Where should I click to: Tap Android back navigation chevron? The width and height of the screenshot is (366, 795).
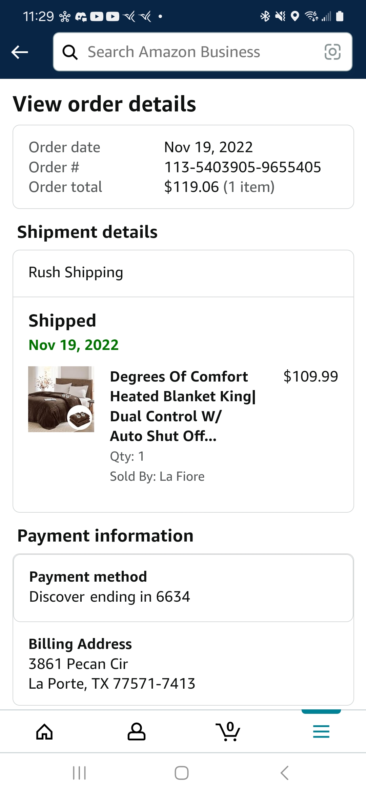285,773
